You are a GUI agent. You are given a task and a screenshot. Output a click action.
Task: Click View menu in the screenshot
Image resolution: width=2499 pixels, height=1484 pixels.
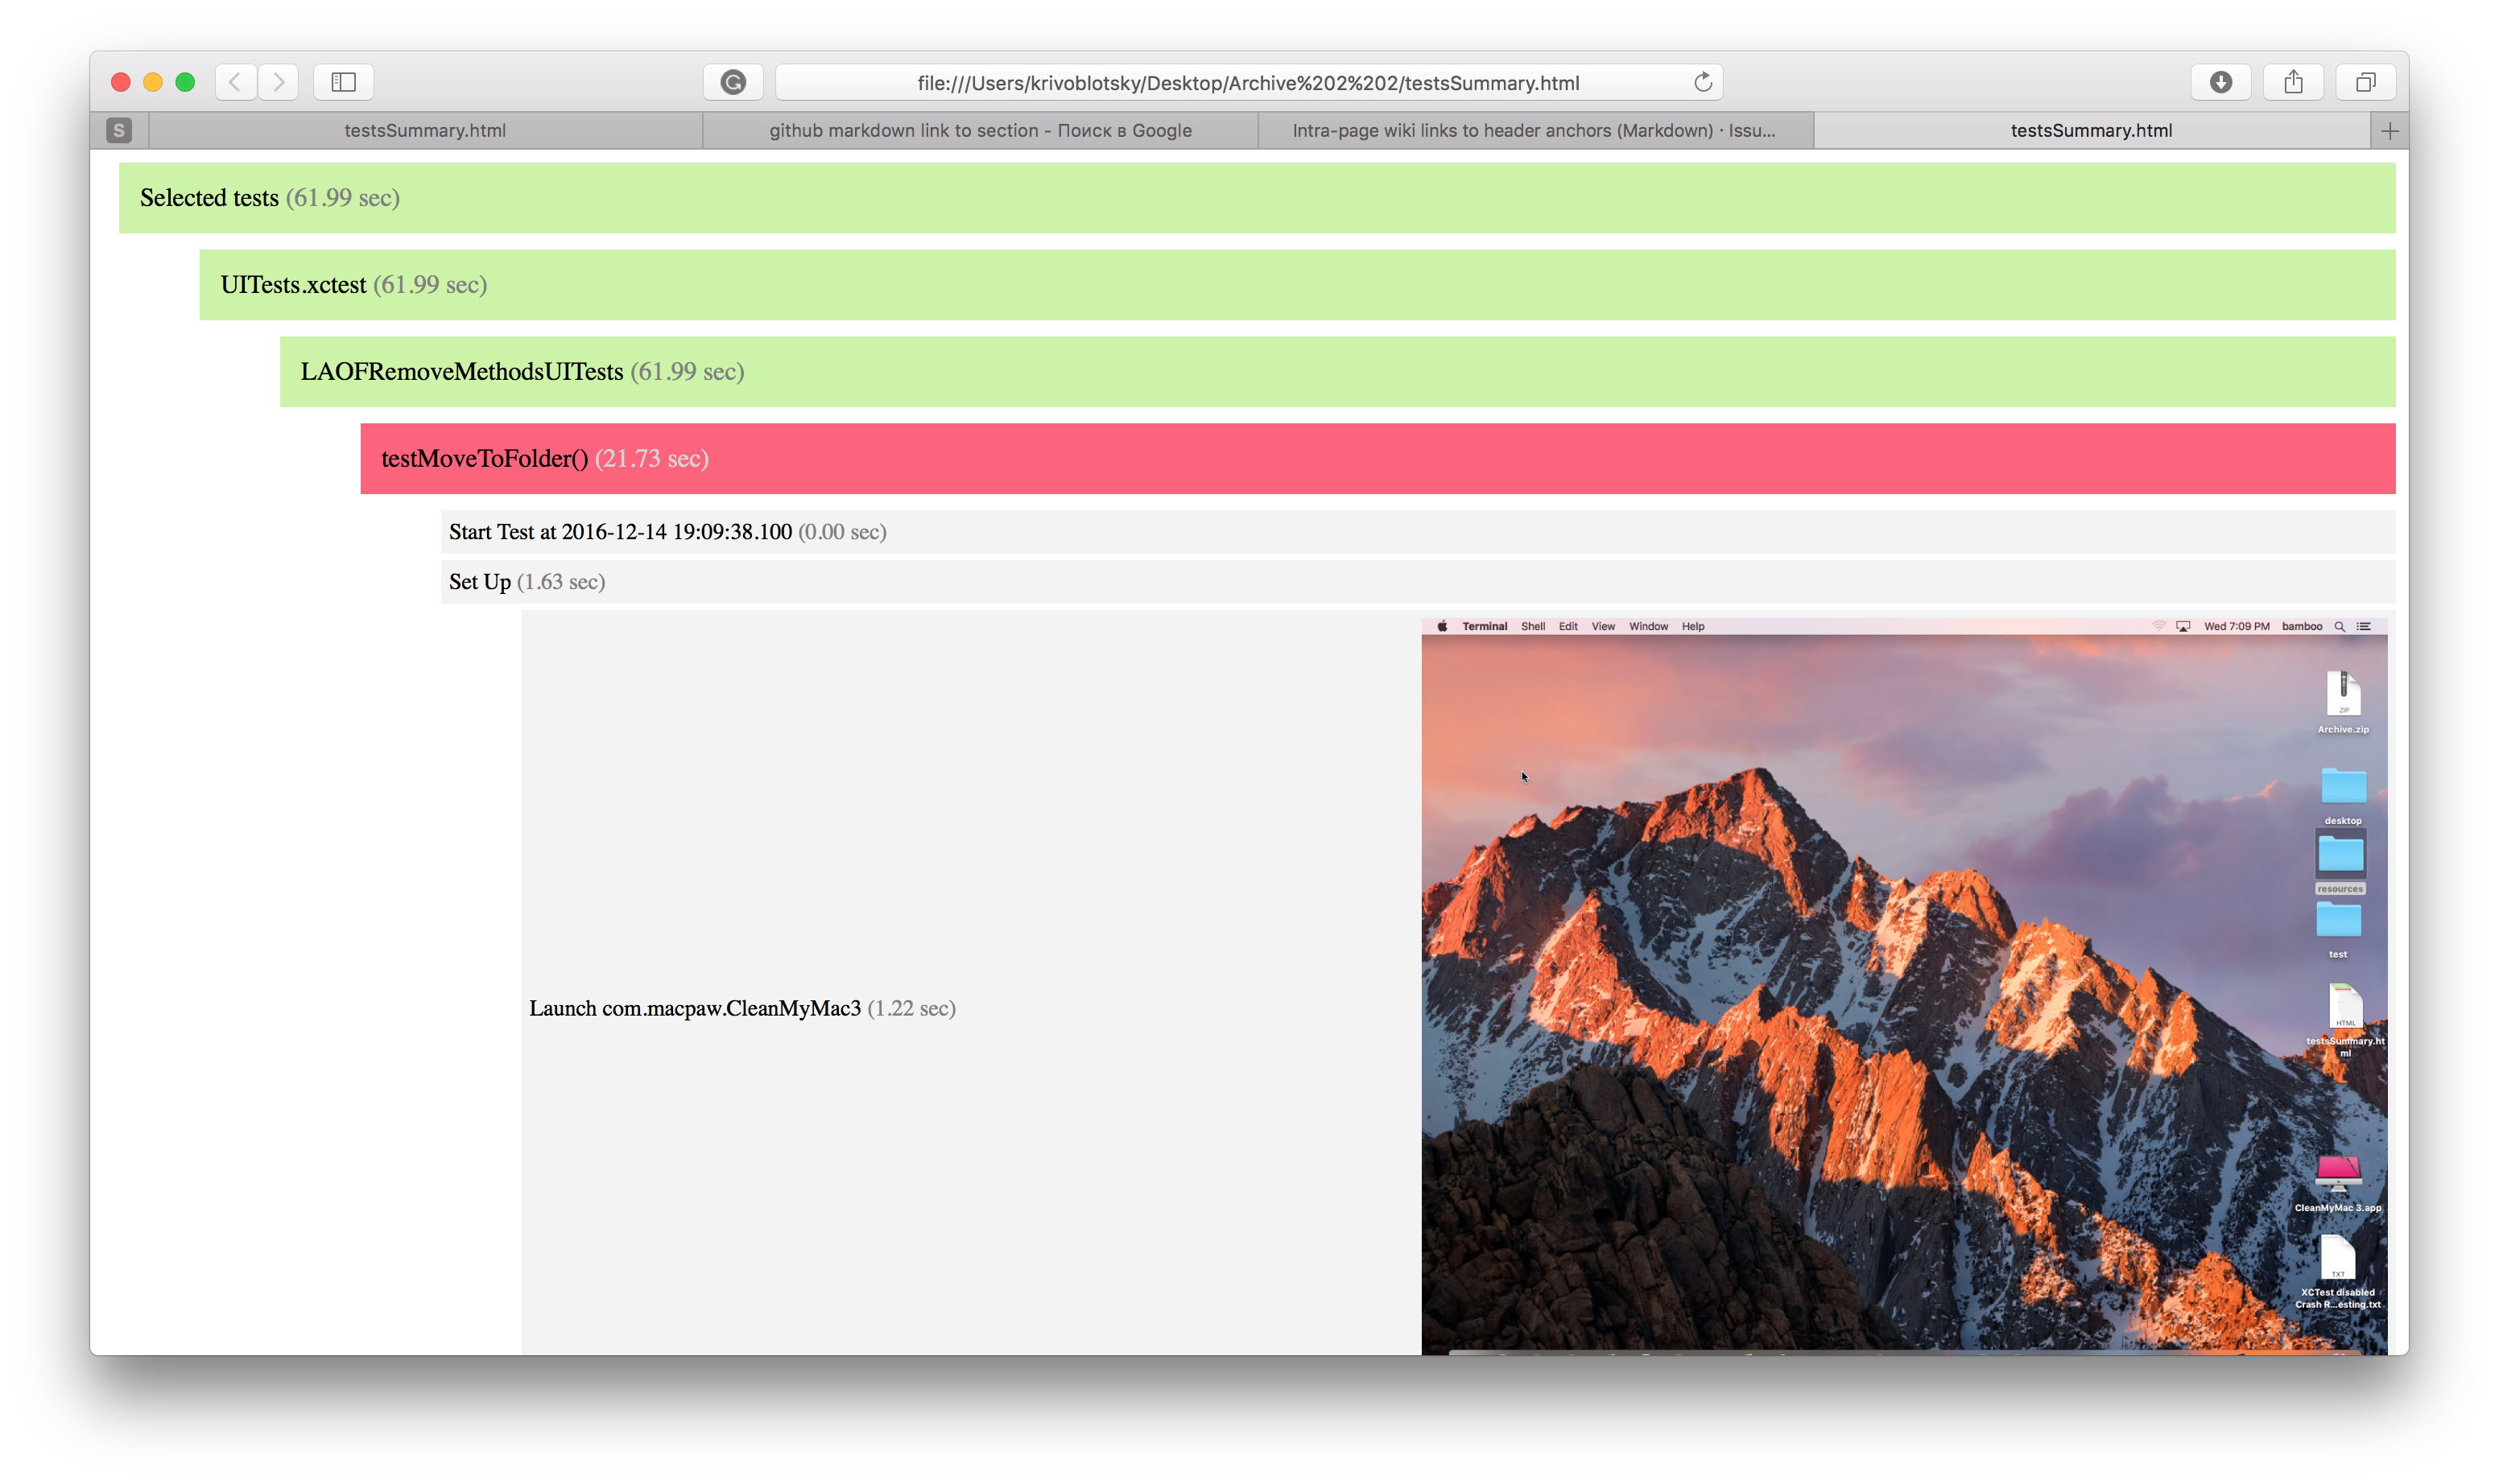coord(1603,627)
